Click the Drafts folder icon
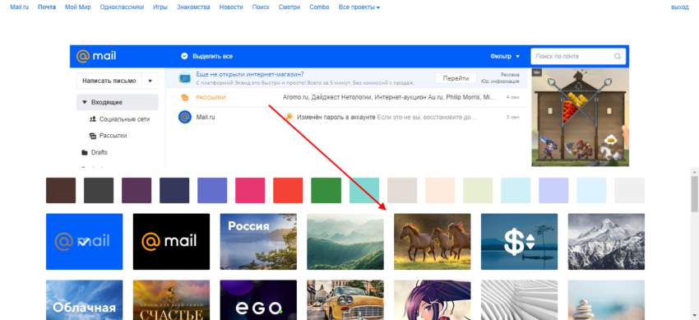This screenshot has height=320, width=699. pyautogui.click(x=85, y=152)
